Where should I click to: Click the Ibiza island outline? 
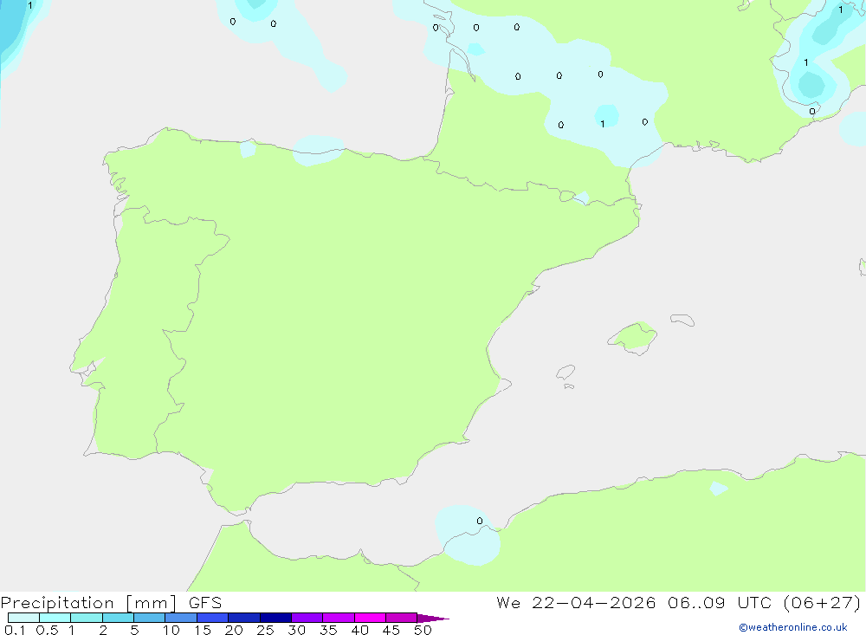(x=565, y=373)
